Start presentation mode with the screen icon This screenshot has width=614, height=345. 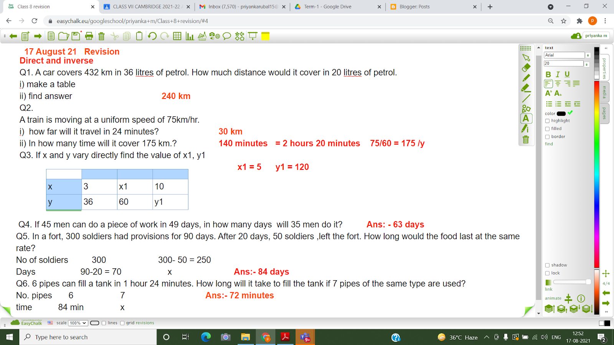[x=253, y=36]
